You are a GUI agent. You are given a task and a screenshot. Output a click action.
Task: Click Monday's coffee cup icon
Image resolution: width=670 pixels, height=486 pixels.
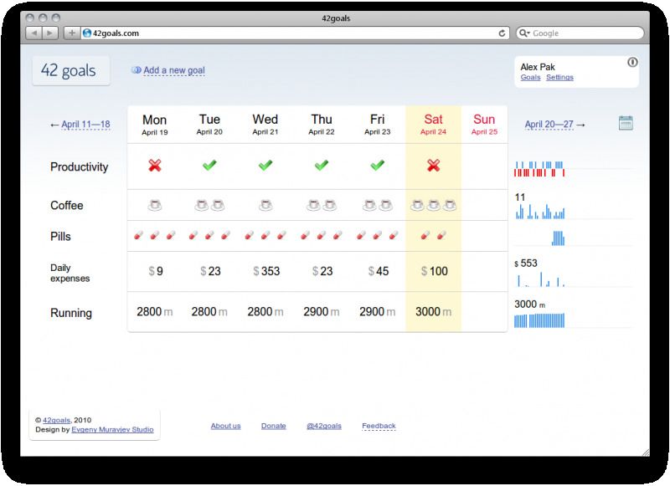[x=154, y=205]
